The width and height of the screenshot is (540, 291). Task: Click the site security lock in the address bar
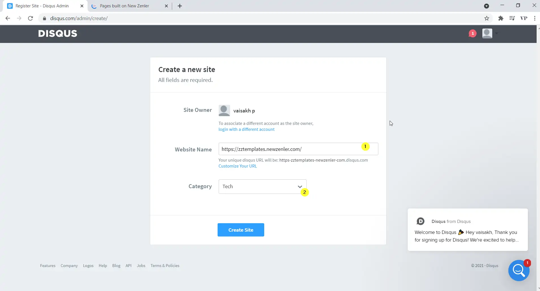pyautogui.click(x=44, y=18)
